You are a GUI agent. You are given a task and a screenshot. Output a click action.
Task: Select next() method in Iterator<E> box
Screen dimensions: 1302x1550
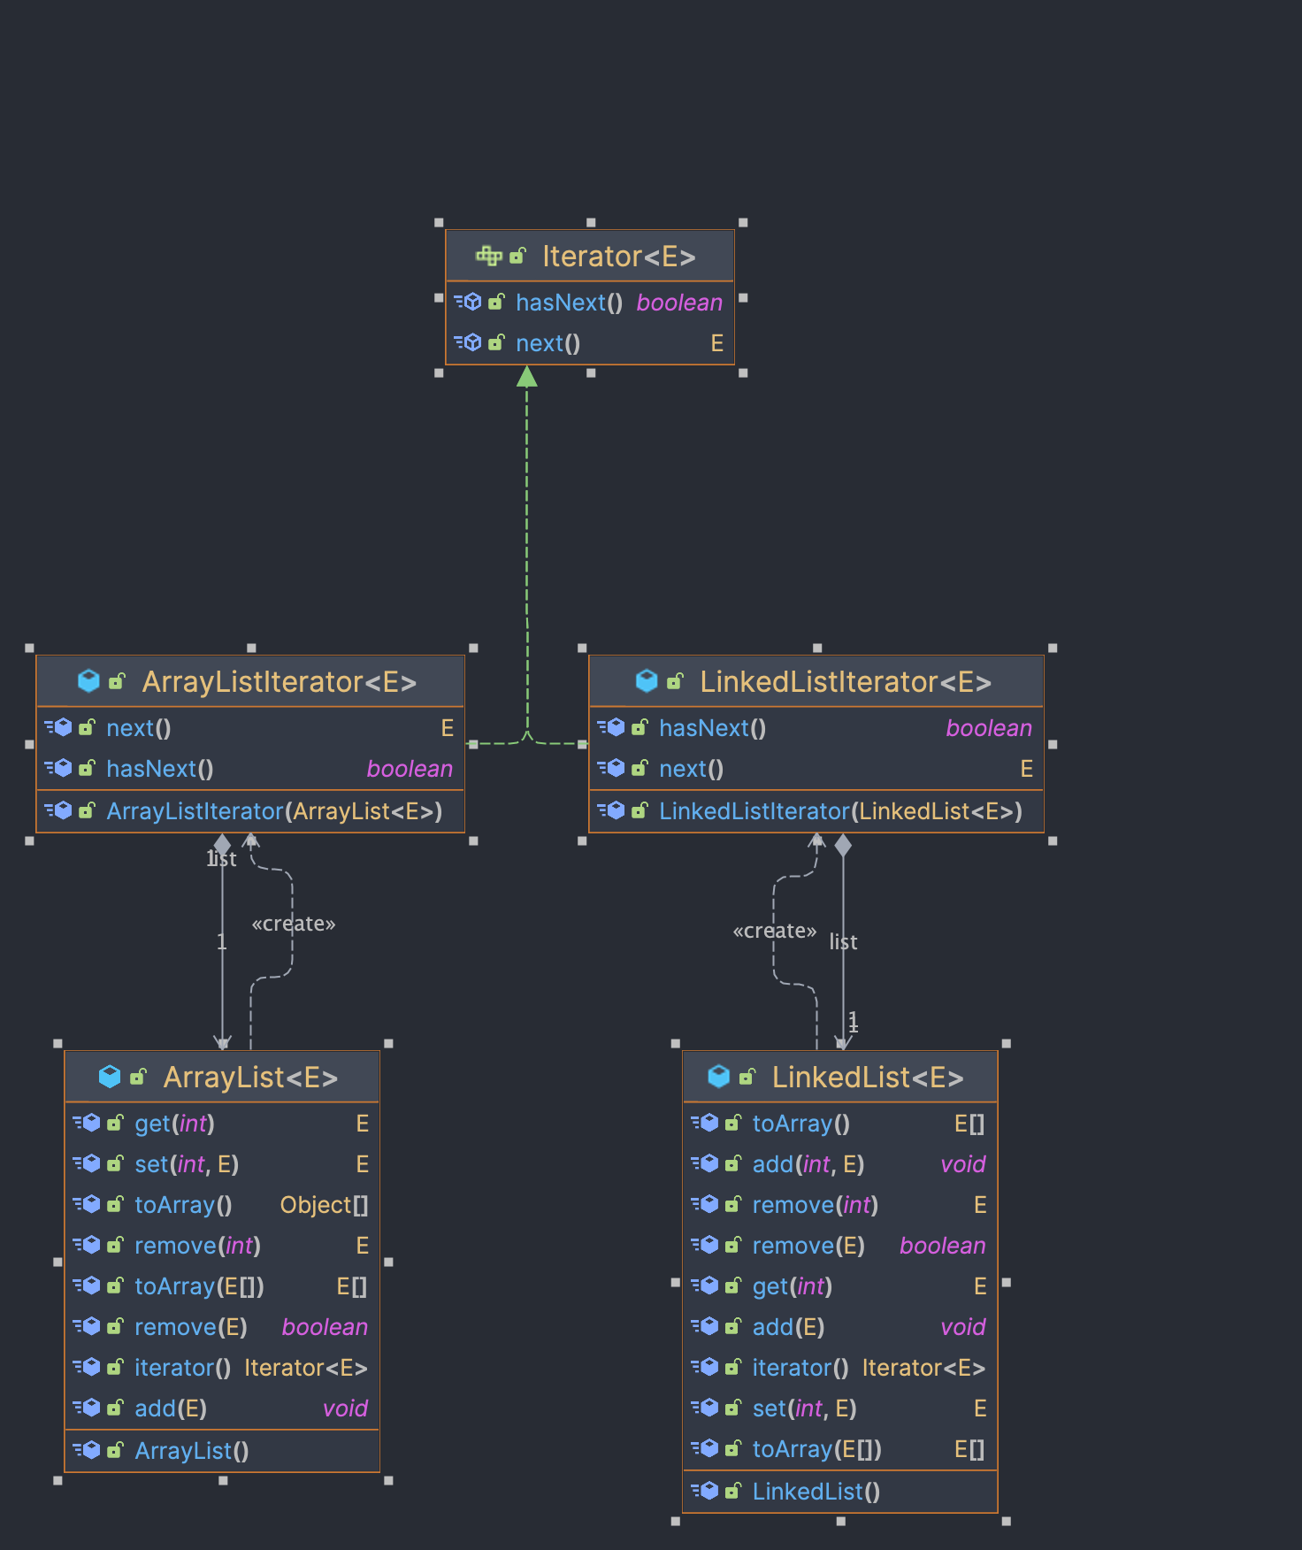click(x=590, y=343)
